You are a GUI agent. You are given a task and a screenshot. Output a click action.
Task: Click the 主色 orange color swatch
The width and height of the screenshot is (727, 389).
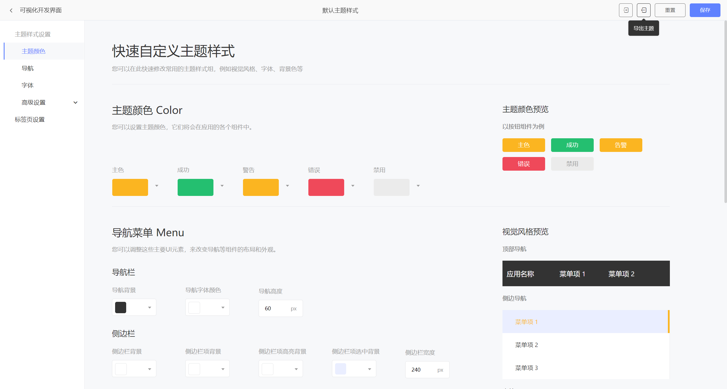[130, 187]
